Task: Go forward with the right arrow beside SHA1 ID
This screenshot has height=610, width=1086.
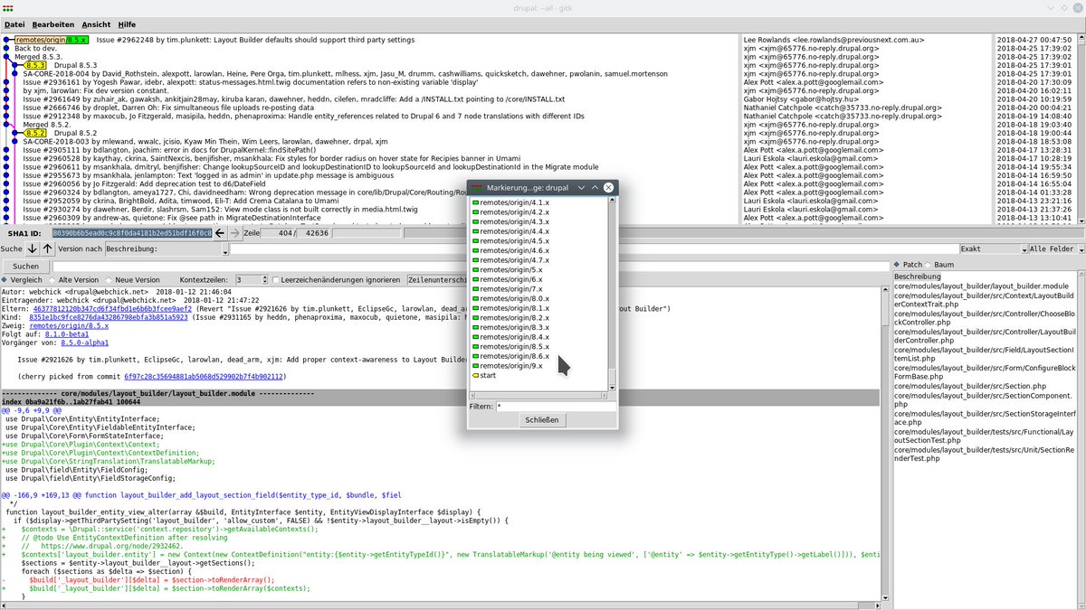Action: click(234, 233)
